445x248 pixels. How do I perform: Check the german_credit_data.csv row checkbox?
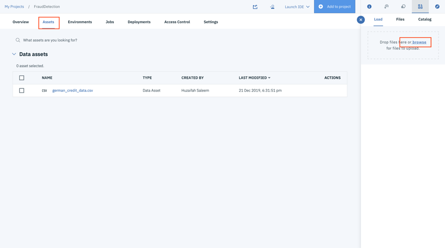point(22,91)
